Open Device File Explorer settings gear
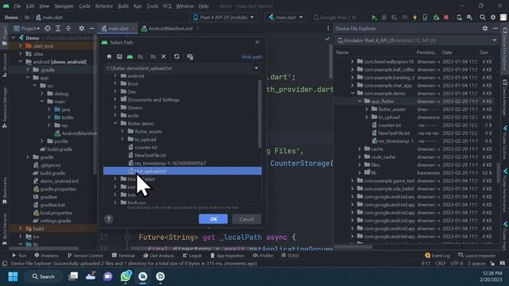Screen dimensions: 509x286 click(485, 29)
